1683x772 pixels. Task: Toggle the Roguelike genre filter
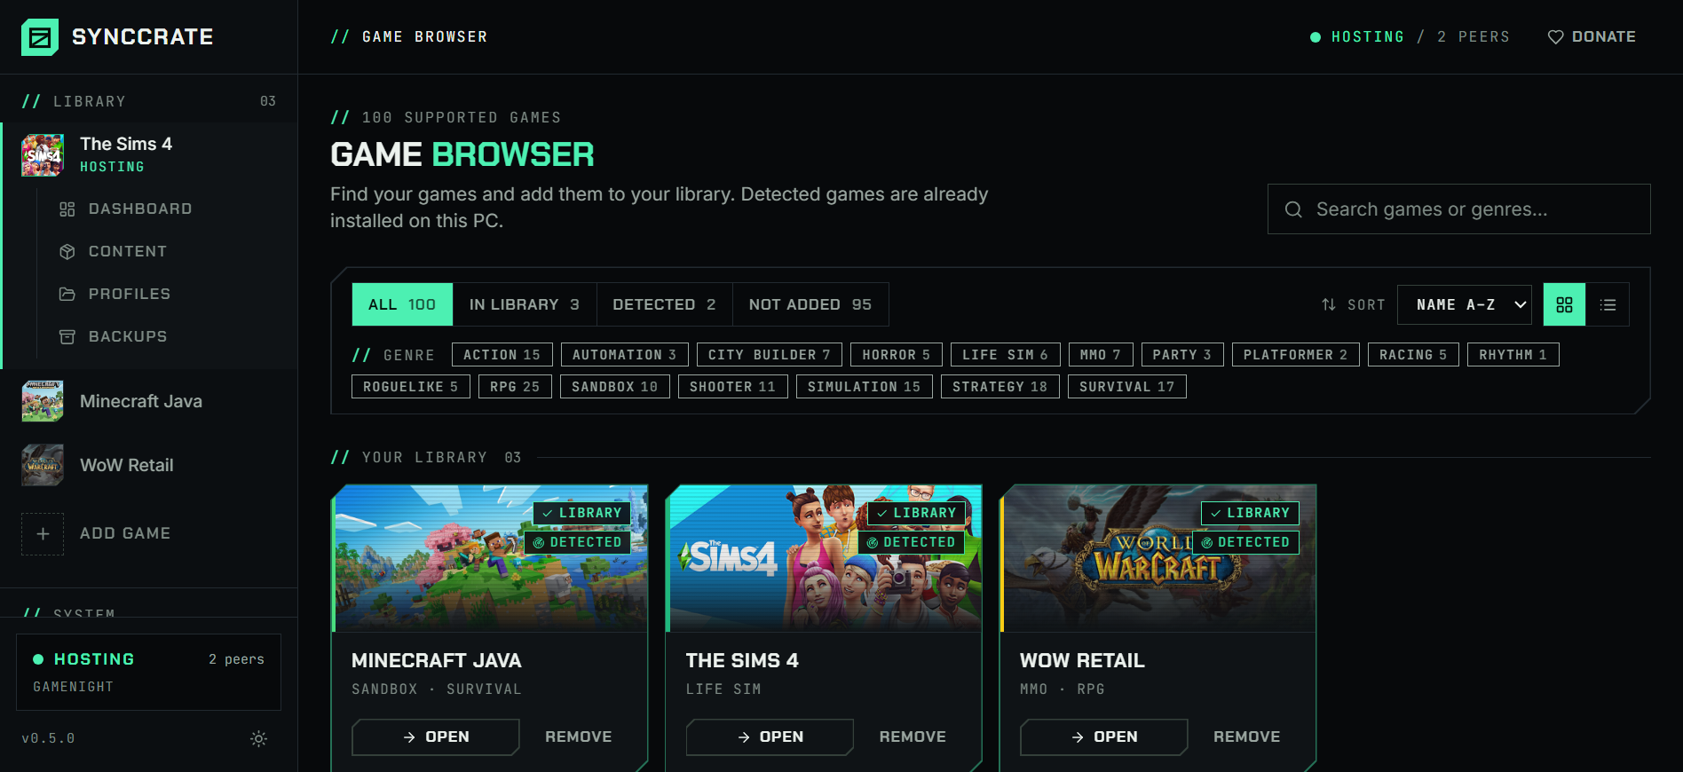click(411, 387)
